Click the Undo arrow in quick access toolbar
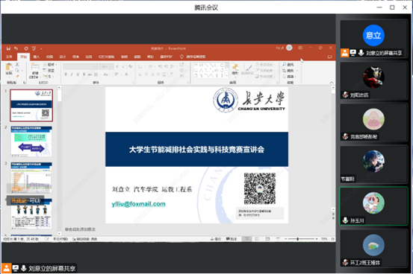 [x=16, y=48]
